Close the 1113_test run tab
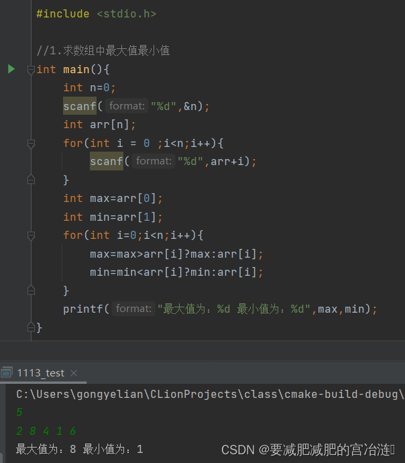This screenshot has height=463, width=405. [74, 373]
